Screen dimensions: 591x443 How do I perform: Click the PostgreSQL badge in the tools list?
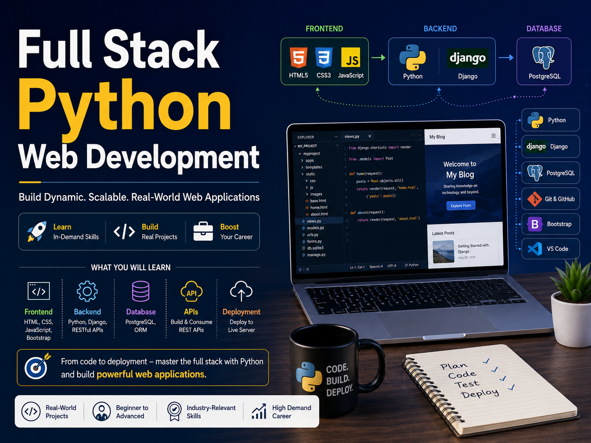coord(551,173)
